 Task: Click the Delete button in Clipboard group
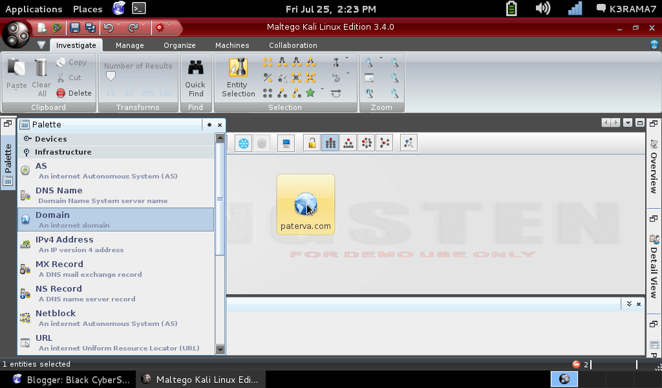tap(74, 93)
